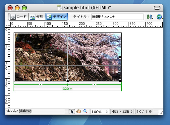The height and width of the screenshot is (125, 170).
Task: Click the bottom center table resize handle
Action: pyautogui.click(x=68, y=81)
